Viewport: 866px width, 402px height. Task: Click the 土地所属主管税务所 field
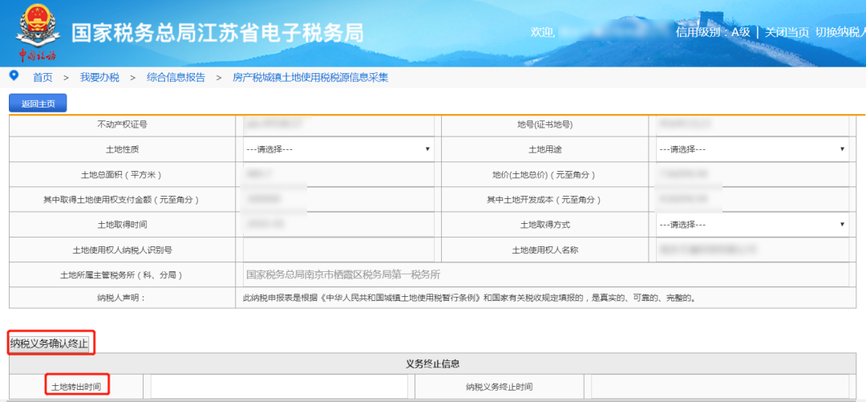(x=545, y=274)
